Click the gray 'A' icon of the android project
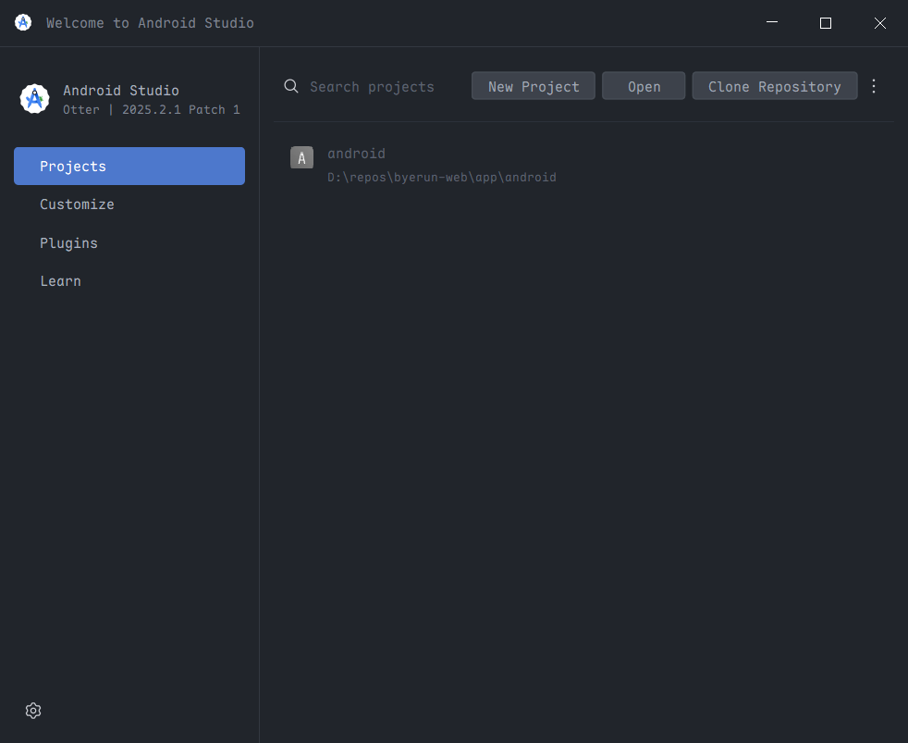This screenshot has width=908, height=743. pos(301,158)
